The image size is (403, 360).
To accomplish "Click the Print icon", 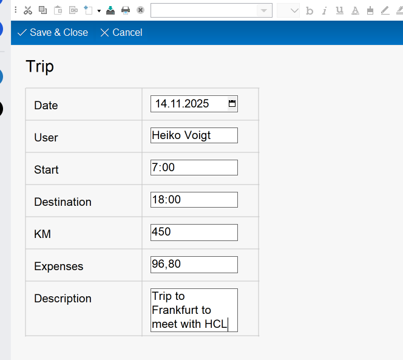I will 126,10.
